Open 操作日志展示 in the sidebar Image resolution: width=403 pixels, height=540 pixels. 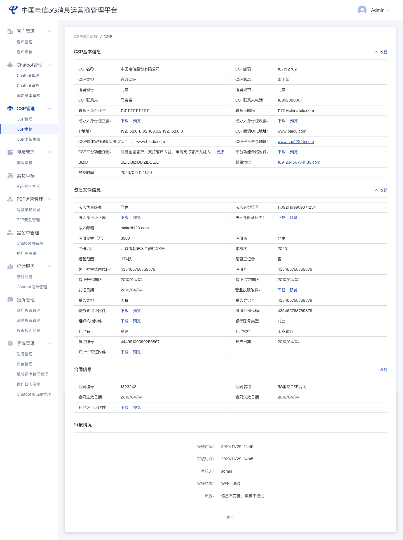tap(29, 384)
